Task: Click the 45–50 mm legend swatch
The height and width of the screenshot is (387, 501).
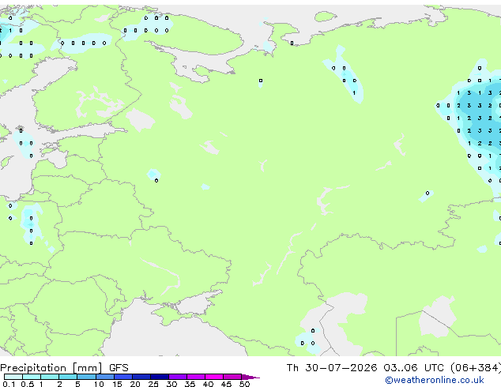Action: click(x=232, y=377)
